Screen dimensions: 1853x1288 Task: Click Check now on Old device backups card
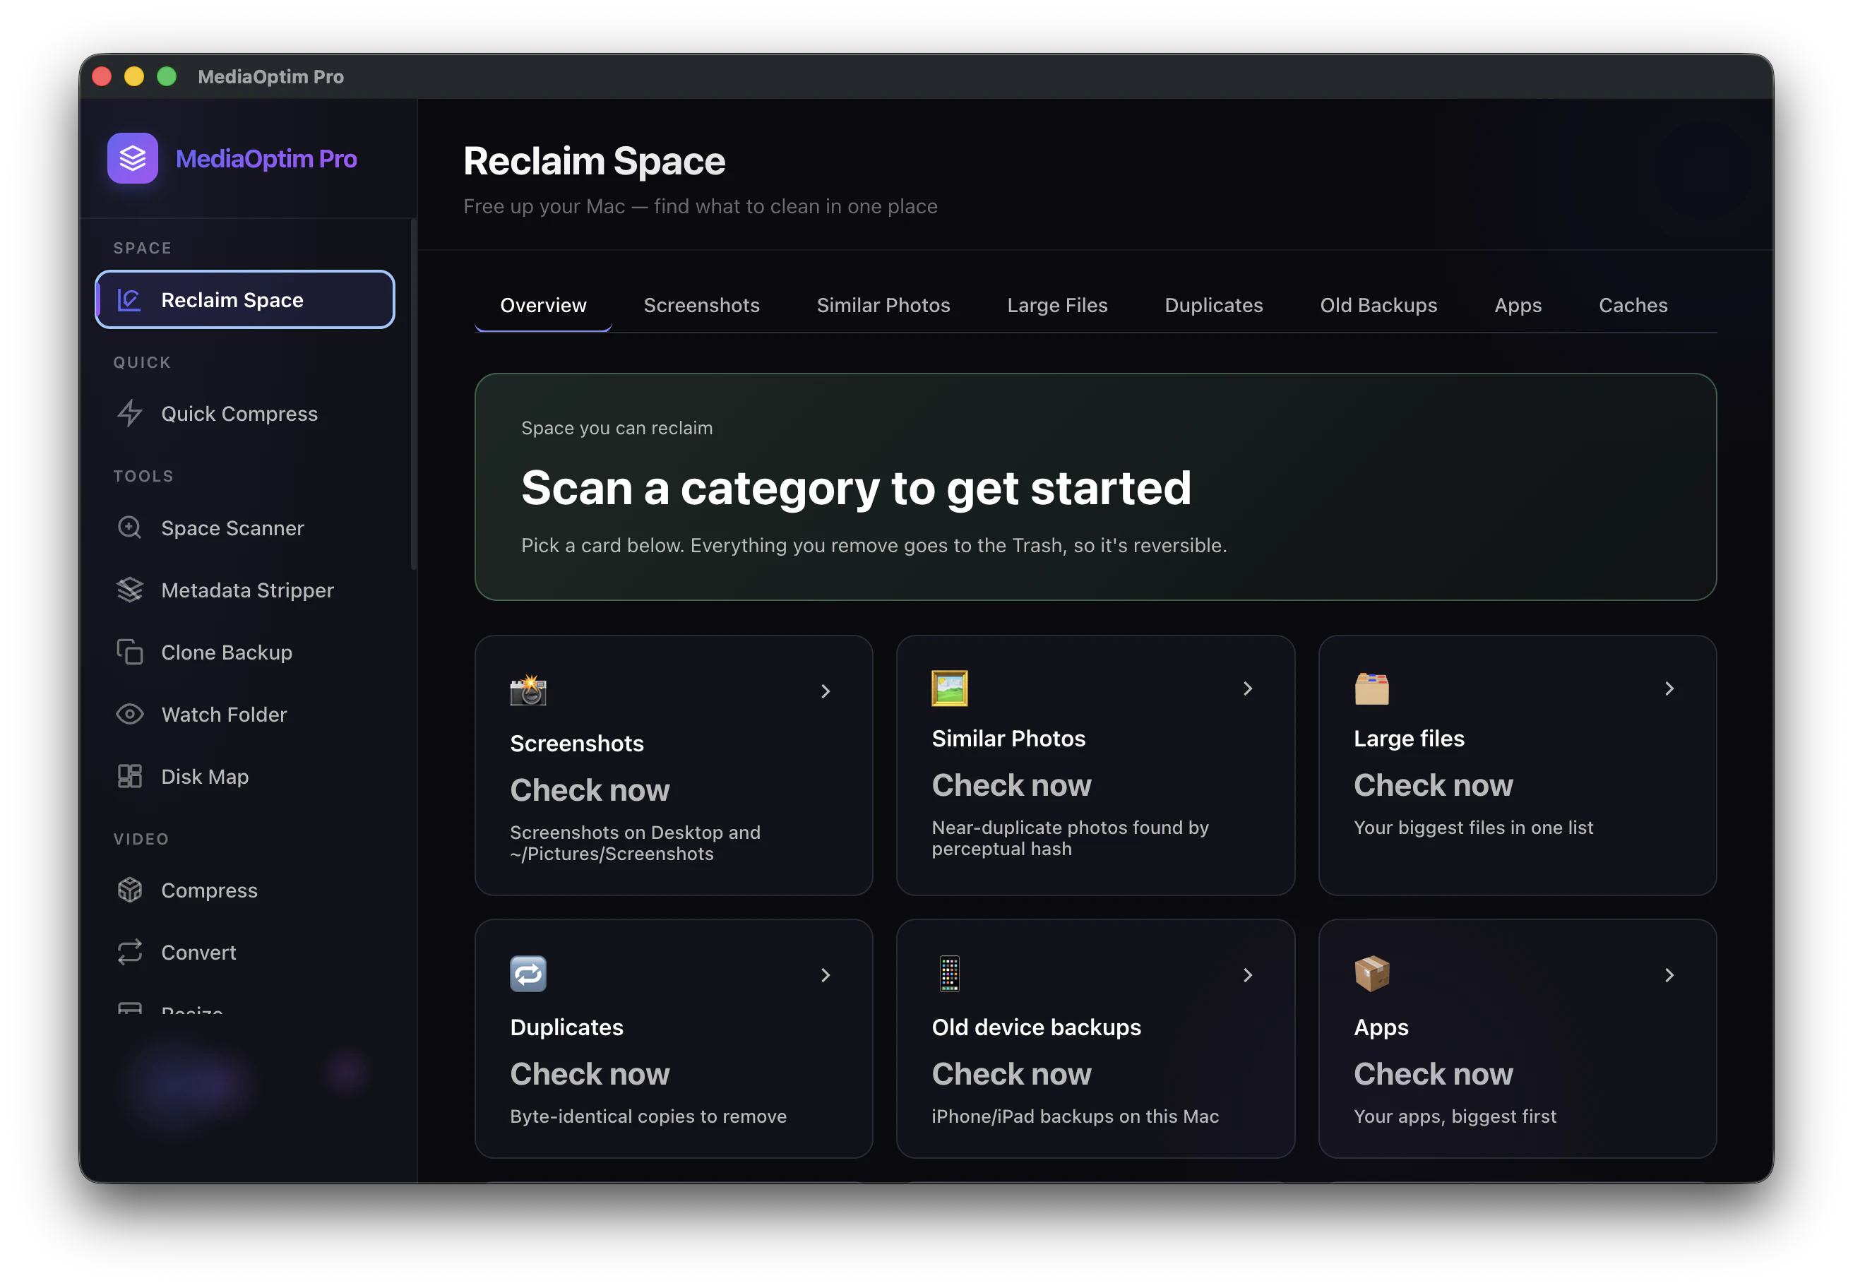[x=1011, y=1074]
